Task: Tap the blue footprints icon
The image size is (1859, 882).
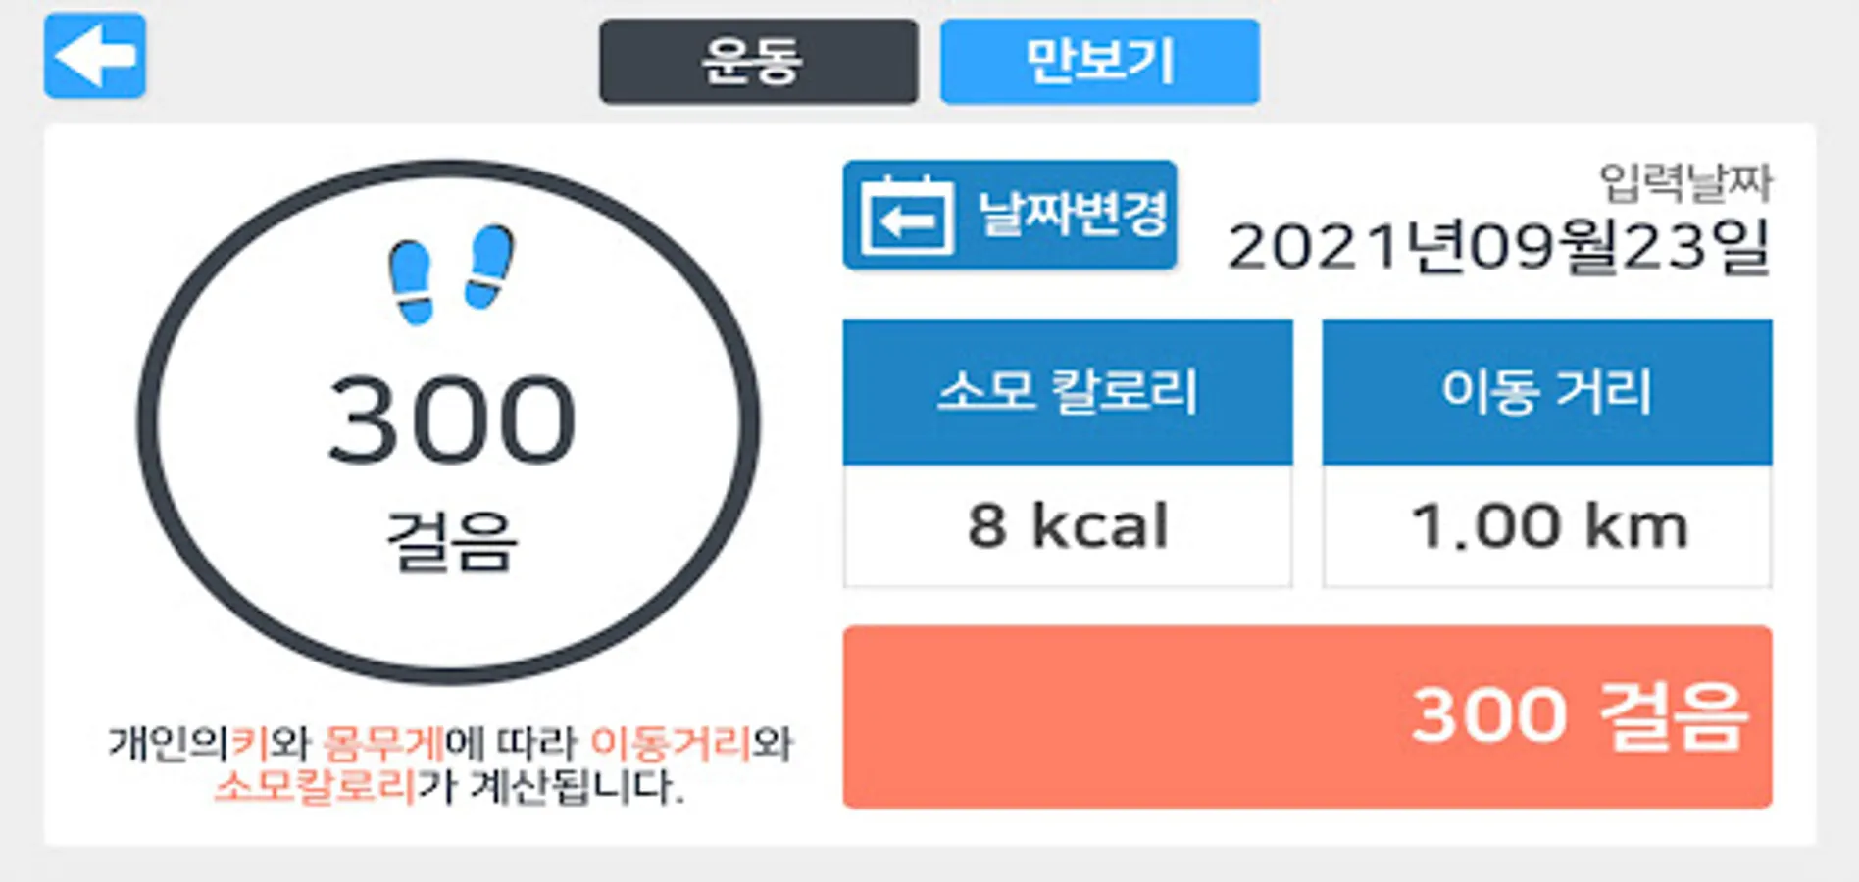Action: pos(451,274)
